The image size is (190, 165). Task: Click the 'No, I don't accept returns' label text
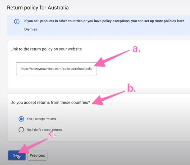tap(44, 130)
